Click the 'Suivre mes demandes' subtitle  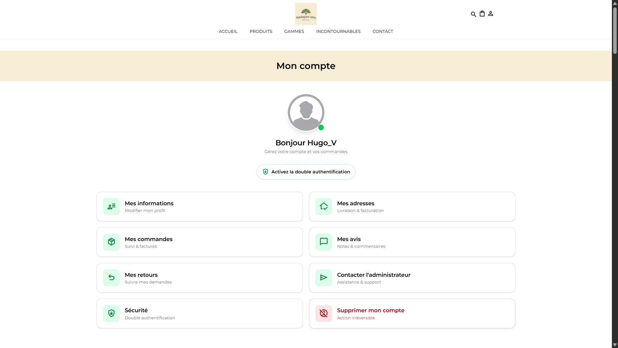[x=148, y=282]
